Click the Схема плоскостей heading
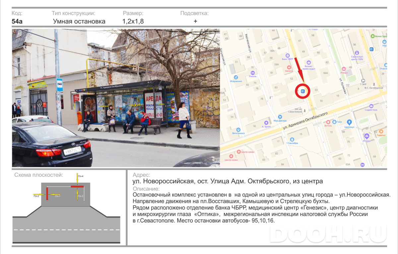Viewport: 398px width, 254px height. tap(38, 175)
